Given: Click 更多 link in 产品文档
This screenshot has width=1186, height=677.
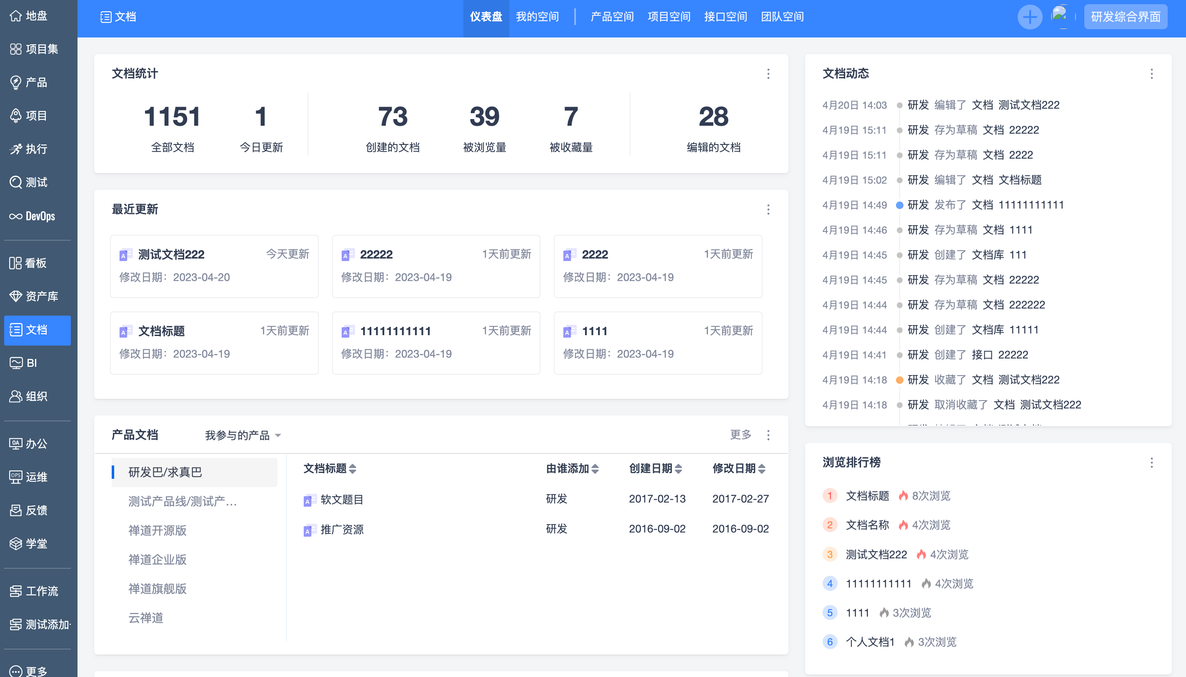Looking at the screenshot, I should click(740, 435).
